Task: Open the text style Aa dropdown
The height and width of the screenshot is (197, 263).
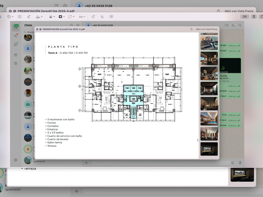Action: [x=82, y=17]
